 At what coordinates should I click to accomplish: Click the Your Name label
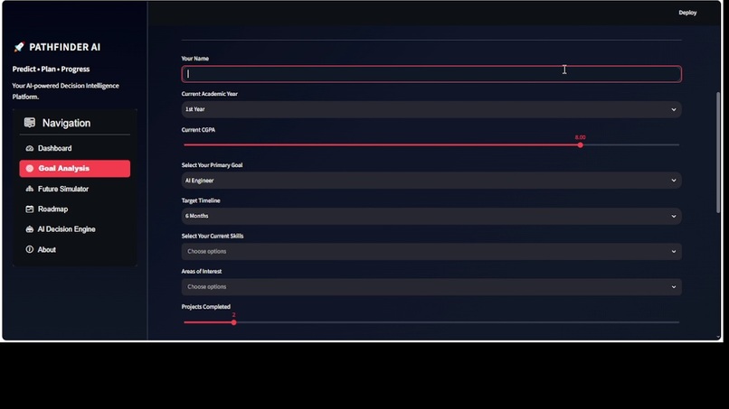pyautogui.click(x=195, y=59)
